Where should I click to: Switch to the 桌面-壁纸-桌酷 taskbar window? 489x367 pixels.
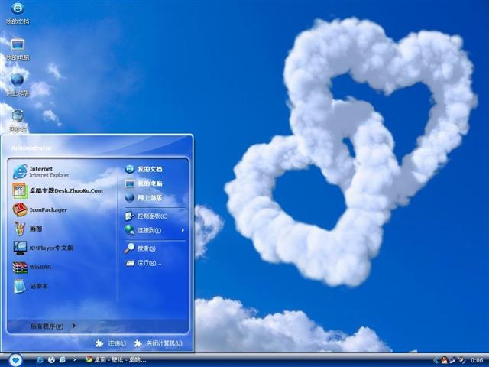click(115, 360)
